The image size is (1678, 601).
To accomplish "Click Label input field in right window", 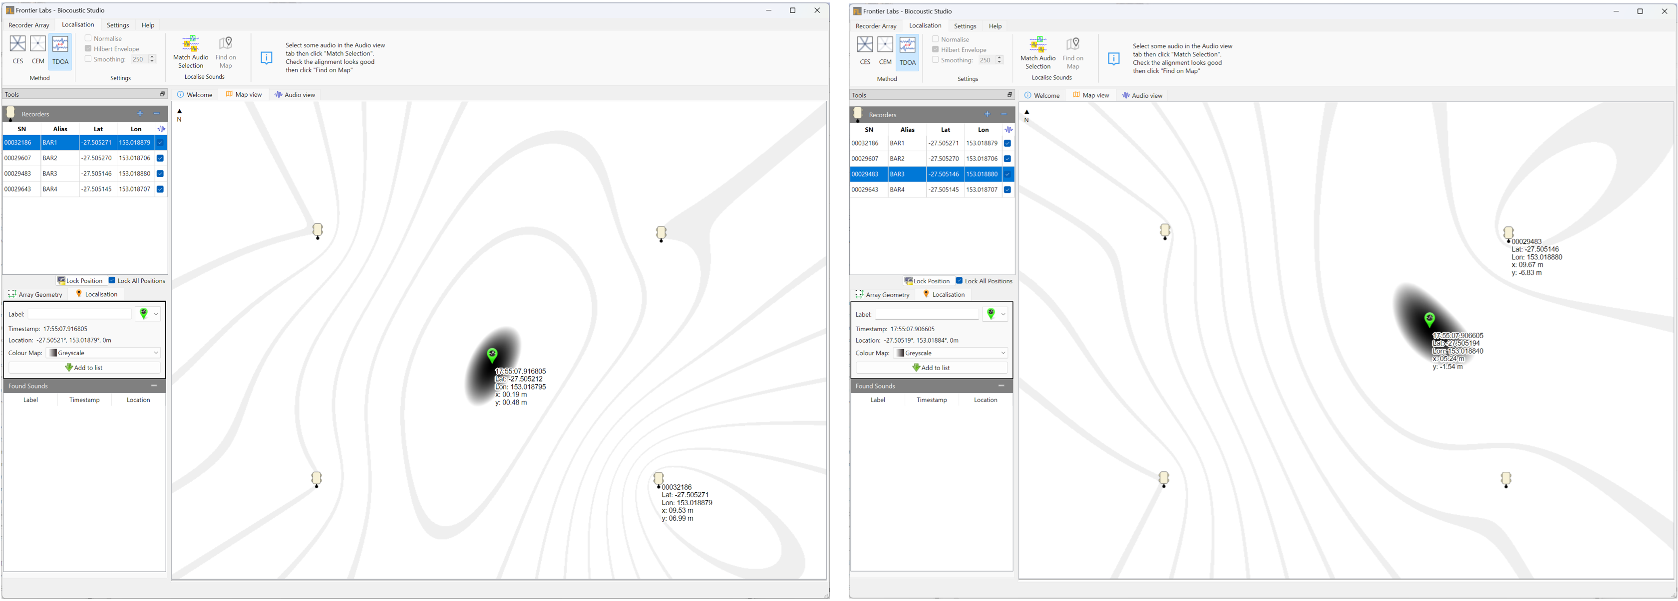I will click(x=927, y=314).
